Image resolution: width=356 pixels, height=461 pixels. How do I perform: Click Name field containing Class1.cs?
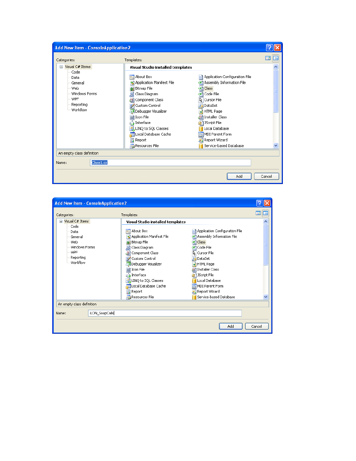pyautogui.click(x=171, y=162)
